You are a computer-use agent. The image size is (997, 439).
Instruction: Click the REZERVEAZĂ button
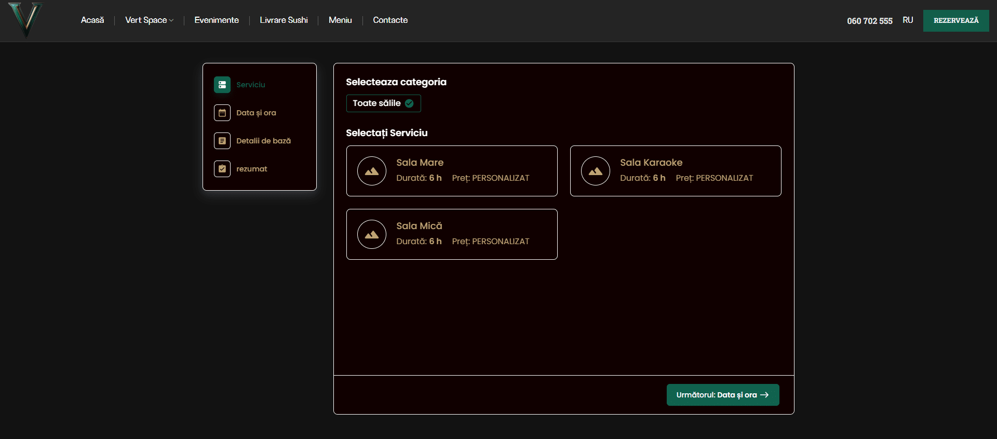[x=956, y=21]
